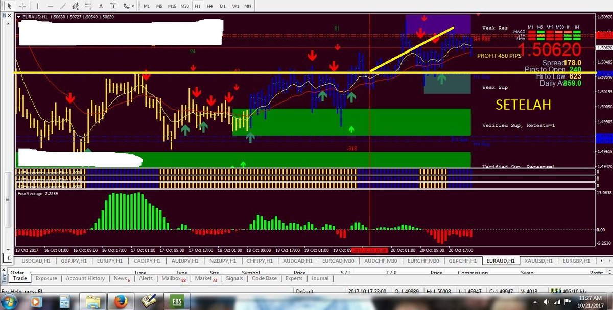Select the Alerts terminal tab
Viewport: 613px width, 310px height.
click(x=146, y=278)
